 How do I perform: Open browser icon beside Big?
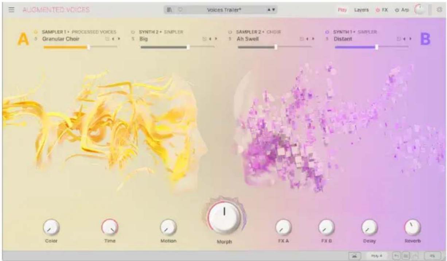pos(204,39)
